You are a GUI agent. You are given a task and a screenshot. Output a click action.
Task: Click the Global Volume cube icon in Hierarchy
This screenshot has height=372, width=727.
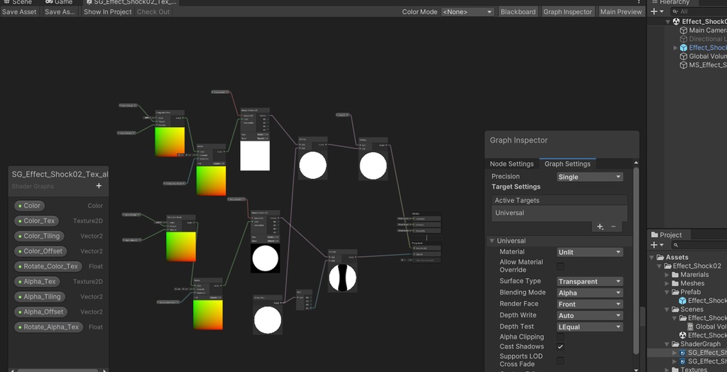pyautogui.click(x=683, y=56)
